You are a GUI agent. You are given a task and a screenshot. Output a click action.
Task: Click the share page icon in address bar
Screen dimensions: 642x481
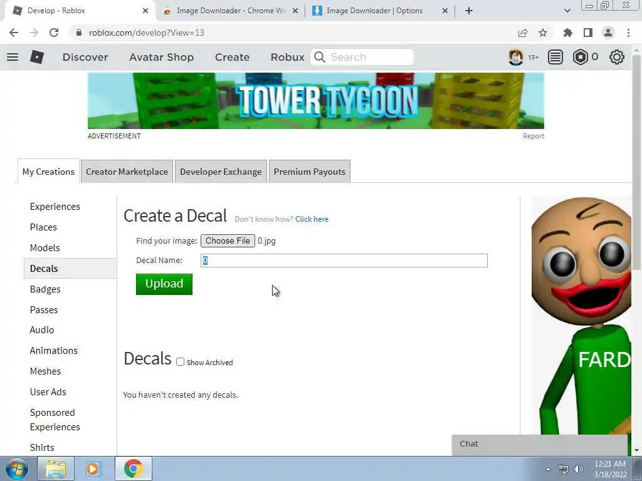tap(523, 33)
